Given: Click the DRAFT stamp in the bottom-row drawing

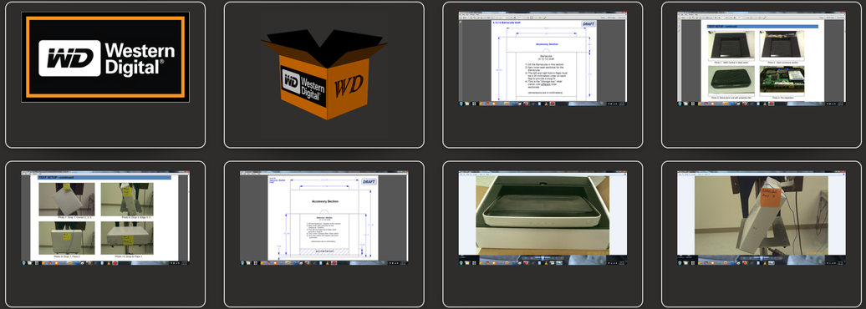Looking at the screenshot, I should pyautogui.click(x=369, y=181).
